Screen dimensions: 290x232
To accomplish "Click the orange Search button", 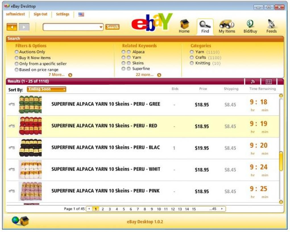I will pyautogui.click(x=112, y=27).
